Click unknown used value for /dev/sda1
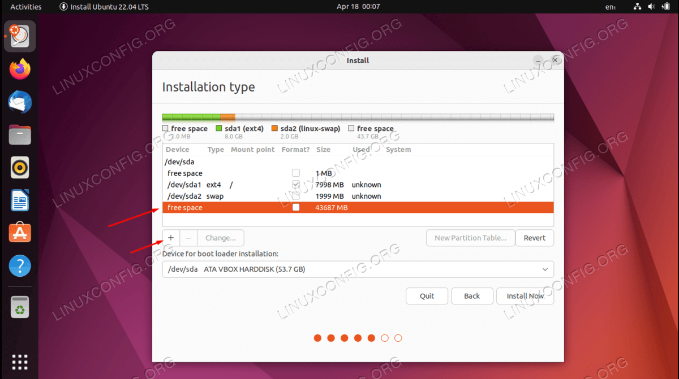Screen dimensions: 679x379 click(366, 185)
